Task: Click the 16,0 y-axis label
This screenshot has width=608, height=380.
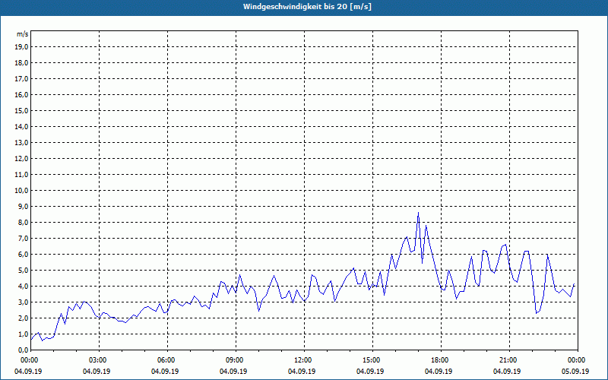Action: (21, 94)
